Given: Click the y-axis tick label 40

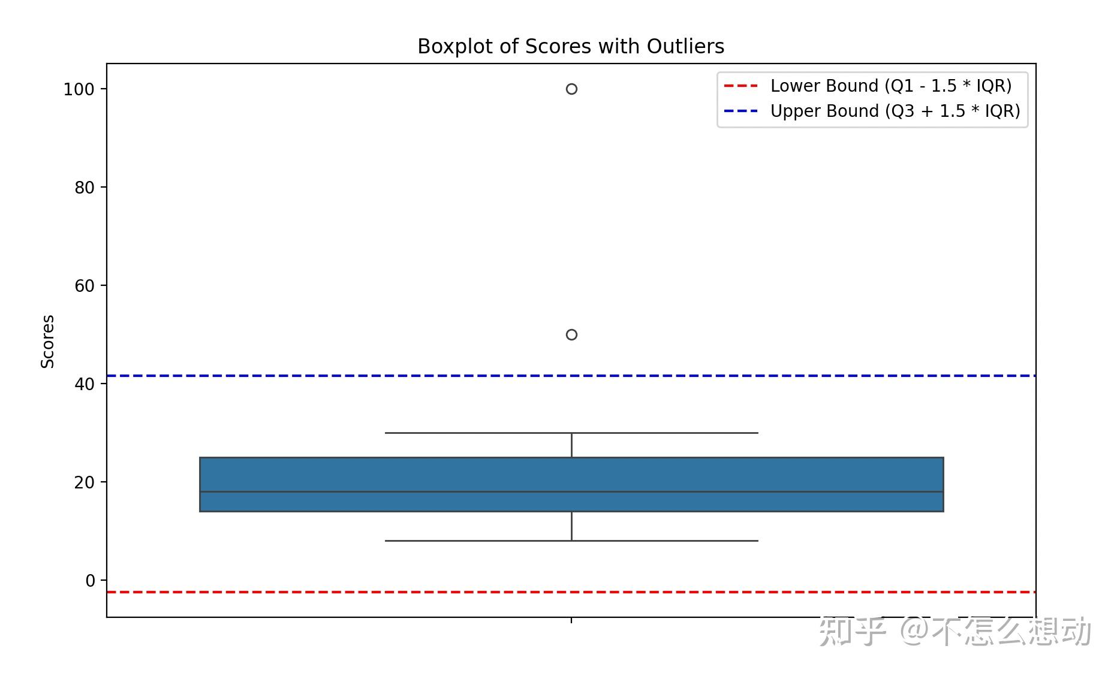Looking at the screenshot, I should pos(85,384).
